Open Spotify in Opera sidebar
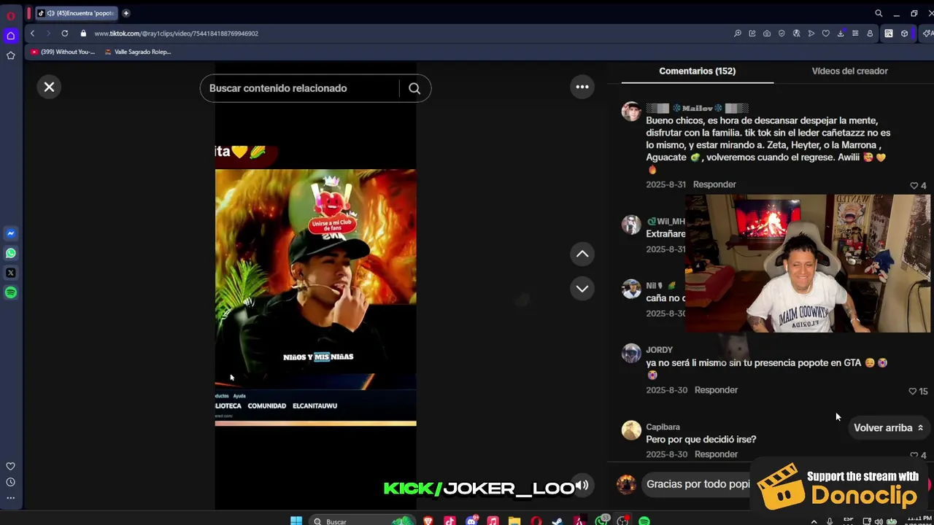934x525 pixels. click(x=10, y=293)
